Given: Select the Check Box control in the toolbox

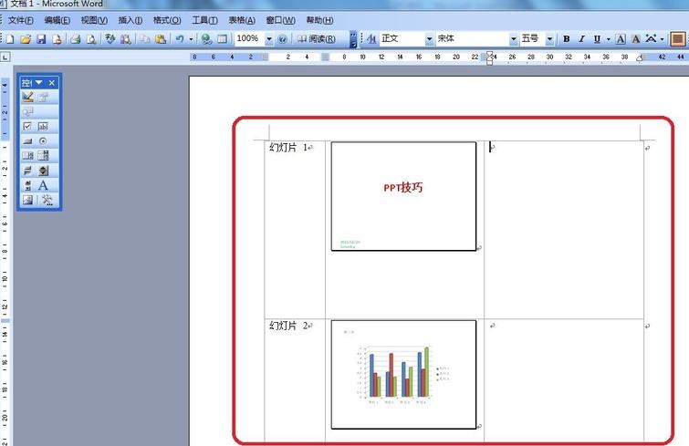Looking at the screenshot, I should pos(27,127).
